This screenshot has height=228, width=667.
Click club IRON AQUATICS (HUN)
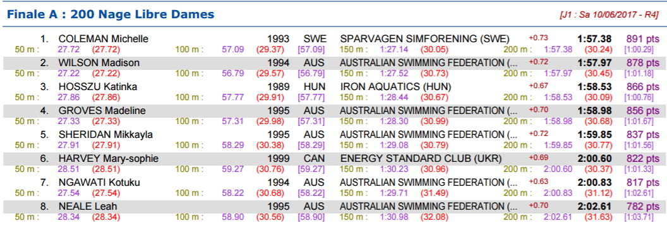click(x=395, y=87)
